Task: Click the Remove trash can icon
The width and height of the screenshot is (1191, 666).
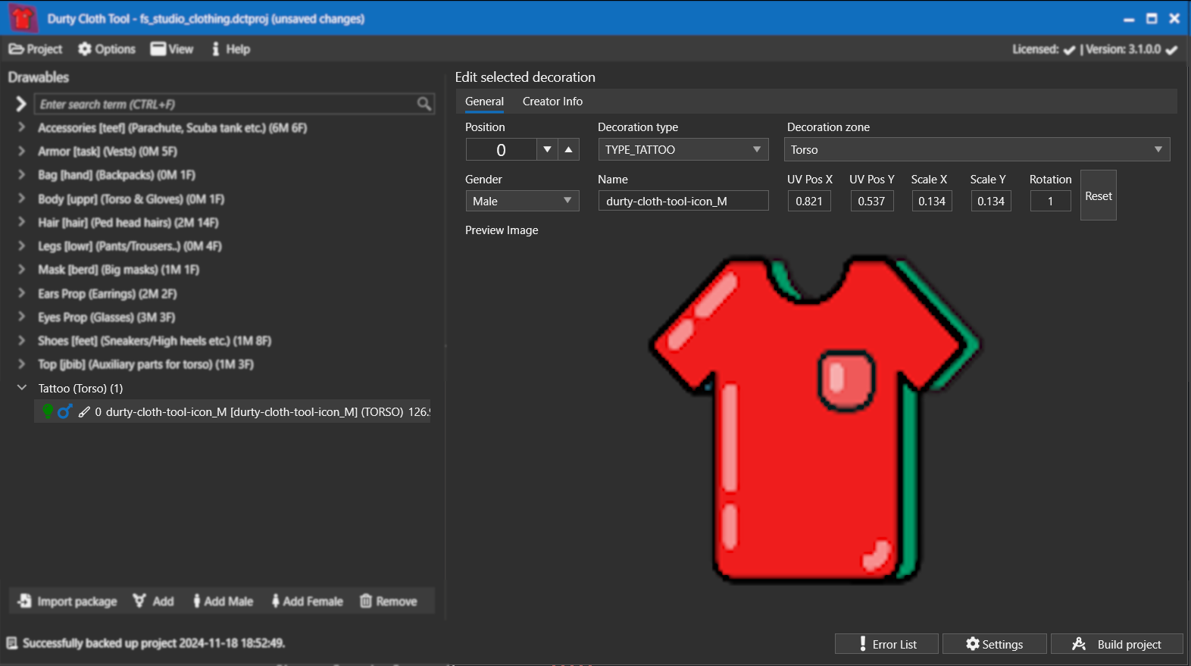Action: click(x=366, y=601)
